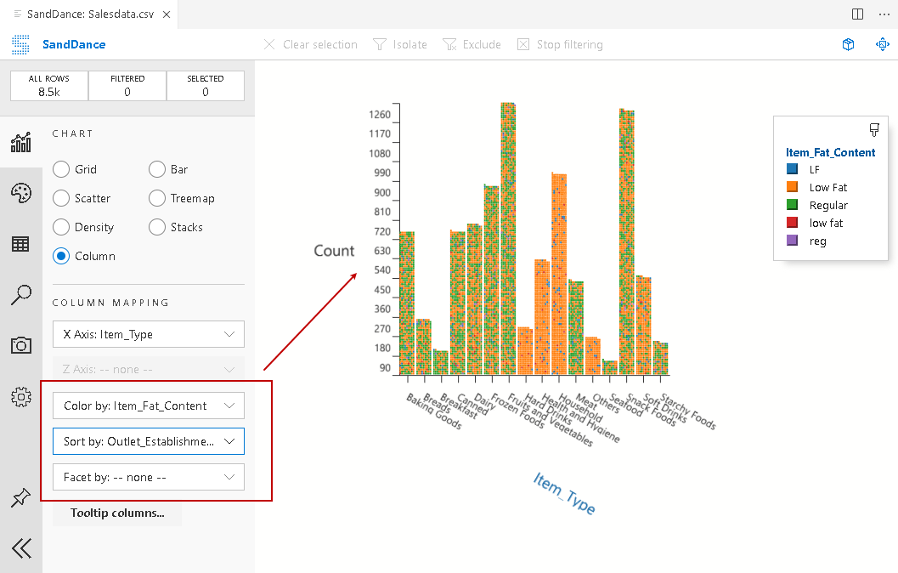898x573 pixels.
Task: Close the SandDance: Salesdata.csv tab
Action: [x=166, y=14]
